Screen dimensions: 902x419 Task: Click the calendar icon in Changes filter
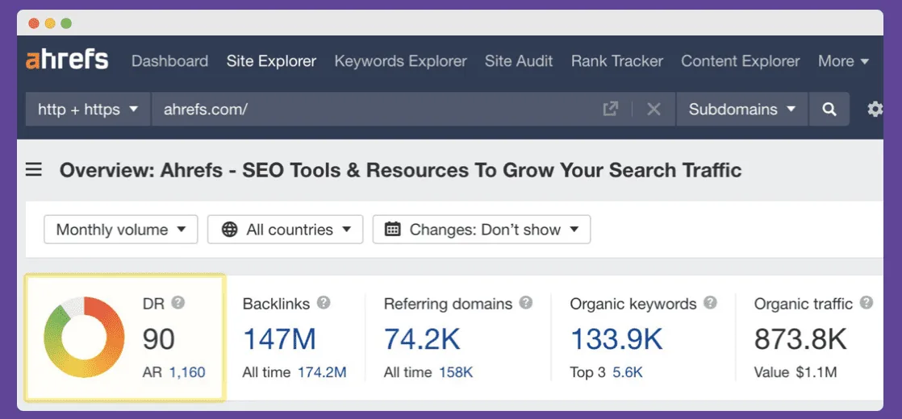tap(392, 230)
